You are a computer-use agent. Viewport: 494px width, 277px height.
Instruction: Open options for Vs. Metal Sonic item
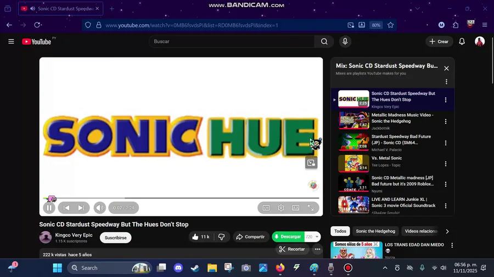coord(446,164)
